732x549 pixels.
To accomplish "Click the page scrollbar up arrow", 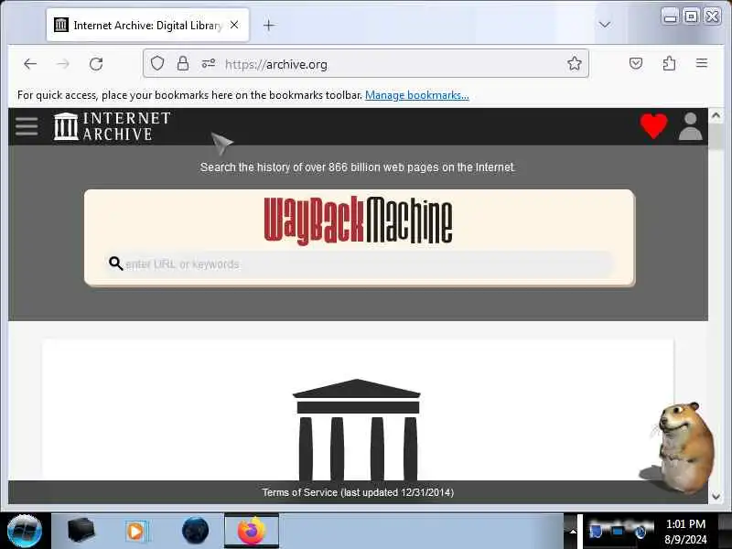I will tap(716, 116).
